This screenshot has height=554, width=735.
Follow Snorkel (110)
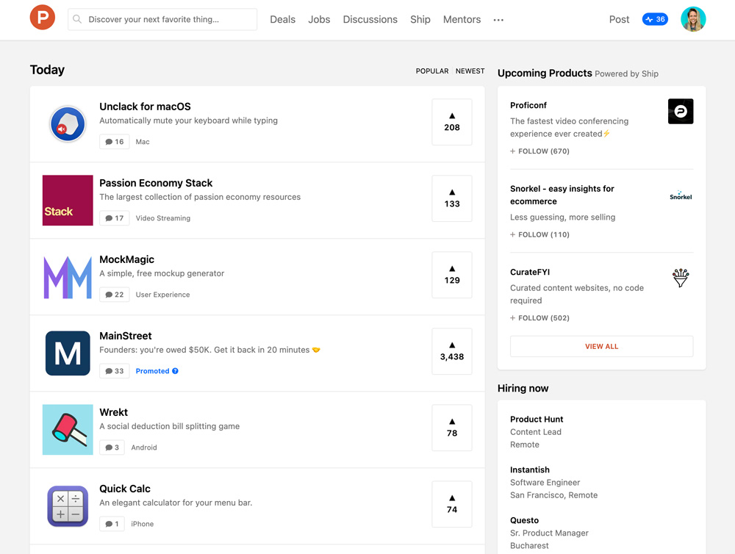click(540, 234)
